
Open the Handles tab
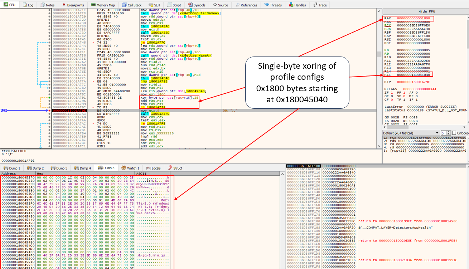pos(297,5)
